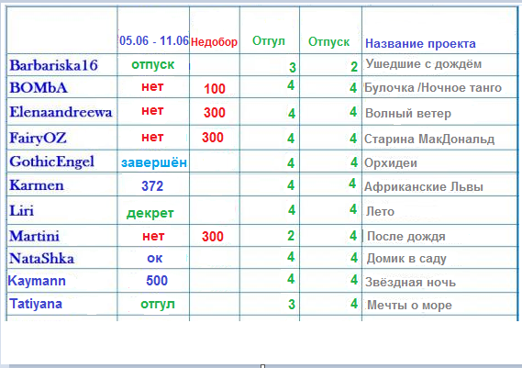Click the FairyOZ name cell
Screen dimensions: 522x368
[61, 138]
